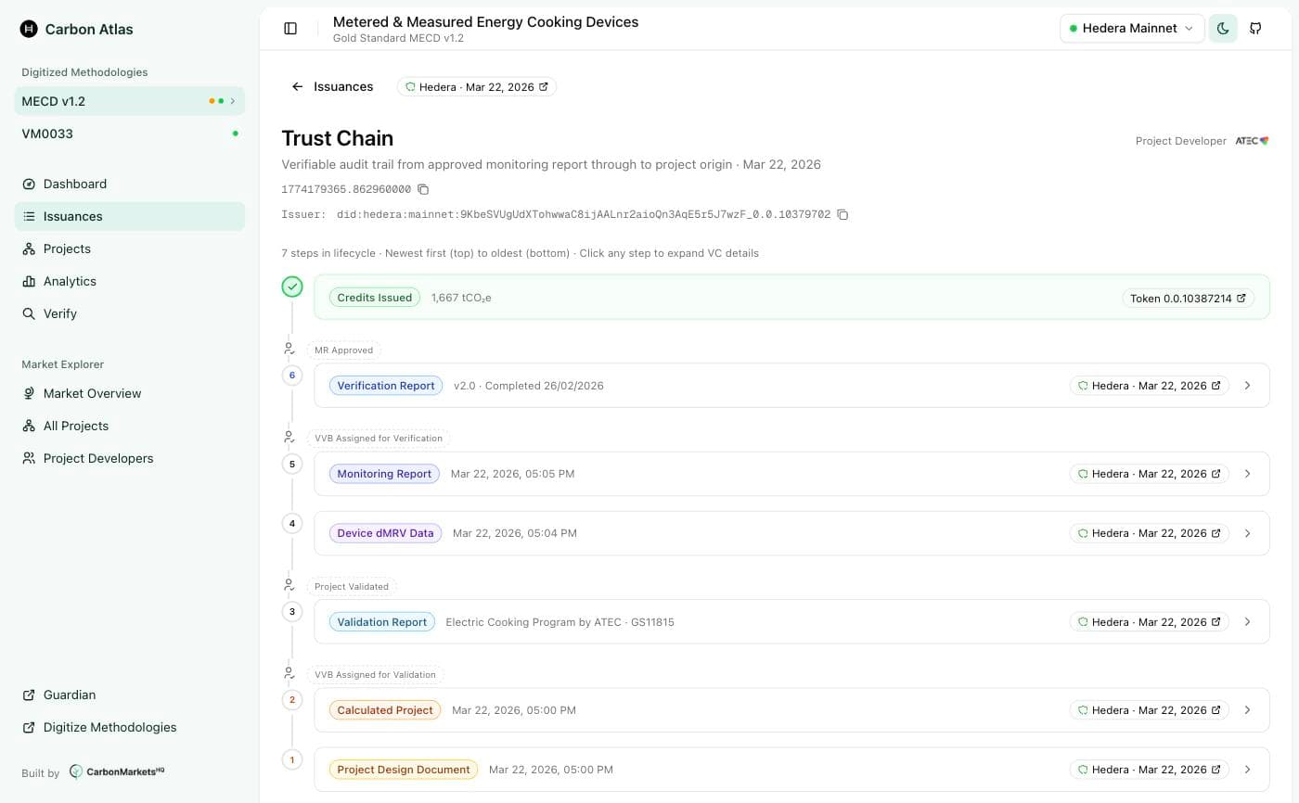Expand the Project Design Document row chevron
Image resolution: width=1299 pixels, height=803 pixels.
point(1247,770)
